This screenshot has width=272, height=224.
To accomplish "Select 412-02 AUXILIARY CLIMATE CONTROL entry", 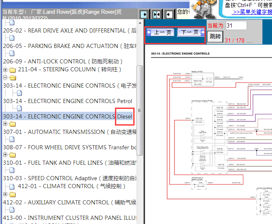I will [70, 202].
